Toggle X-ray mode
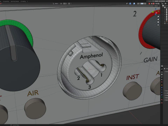The width and height of the screenshot is (168, 126). point(138,3)
